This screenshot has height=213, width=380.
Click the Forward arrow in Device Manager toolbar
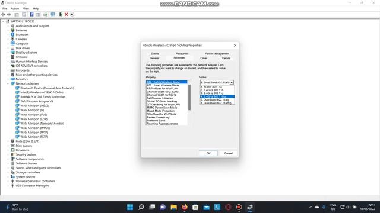(x=9, y=14)
